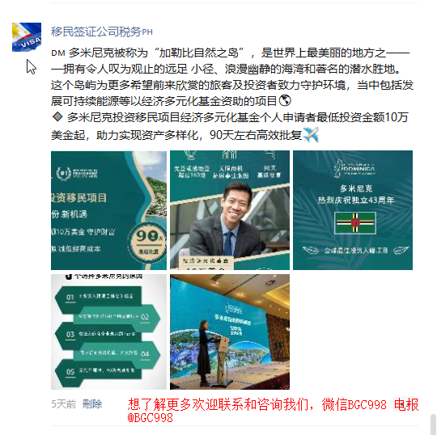Click the vertical scrollbar thumb
Screen dimensions: 437x435
pos(433,424)
